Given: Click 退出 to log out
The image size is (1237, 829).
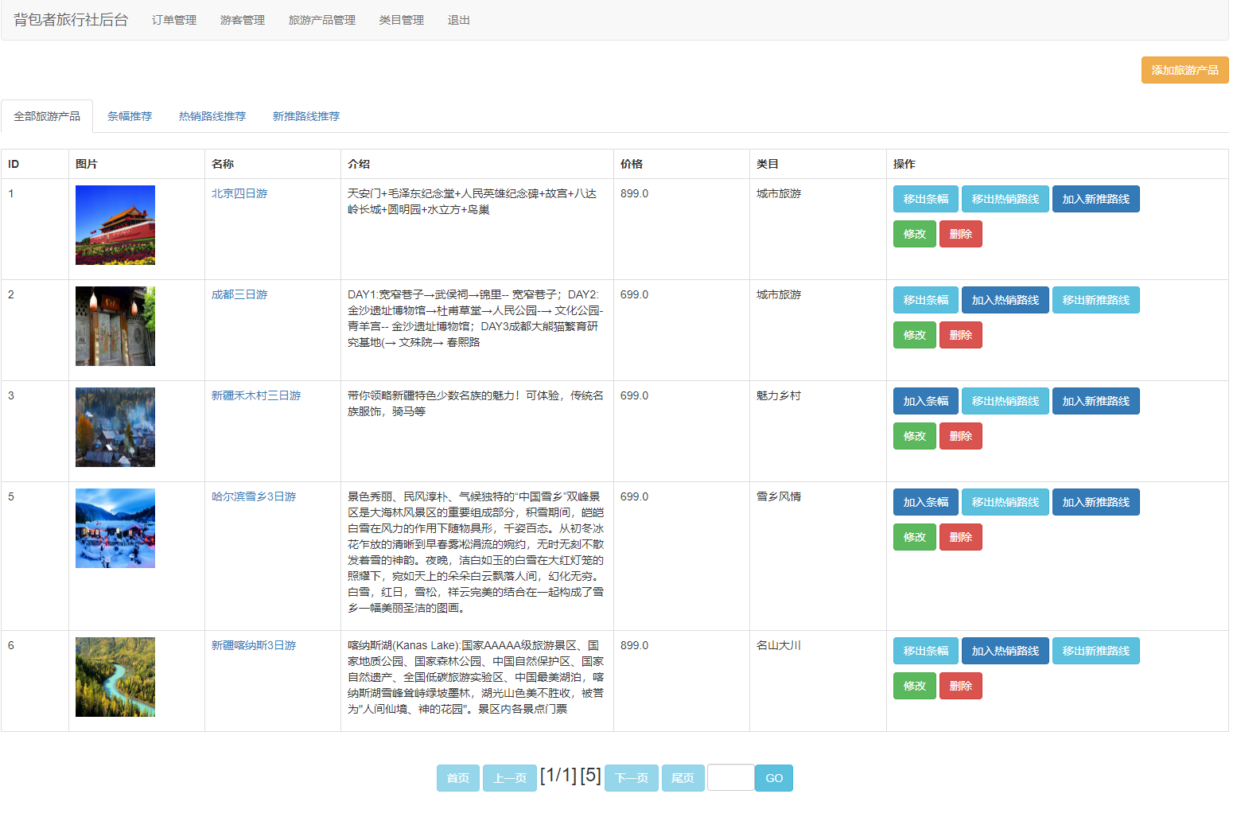Looking at the screenshot, I should click(459, 20).
